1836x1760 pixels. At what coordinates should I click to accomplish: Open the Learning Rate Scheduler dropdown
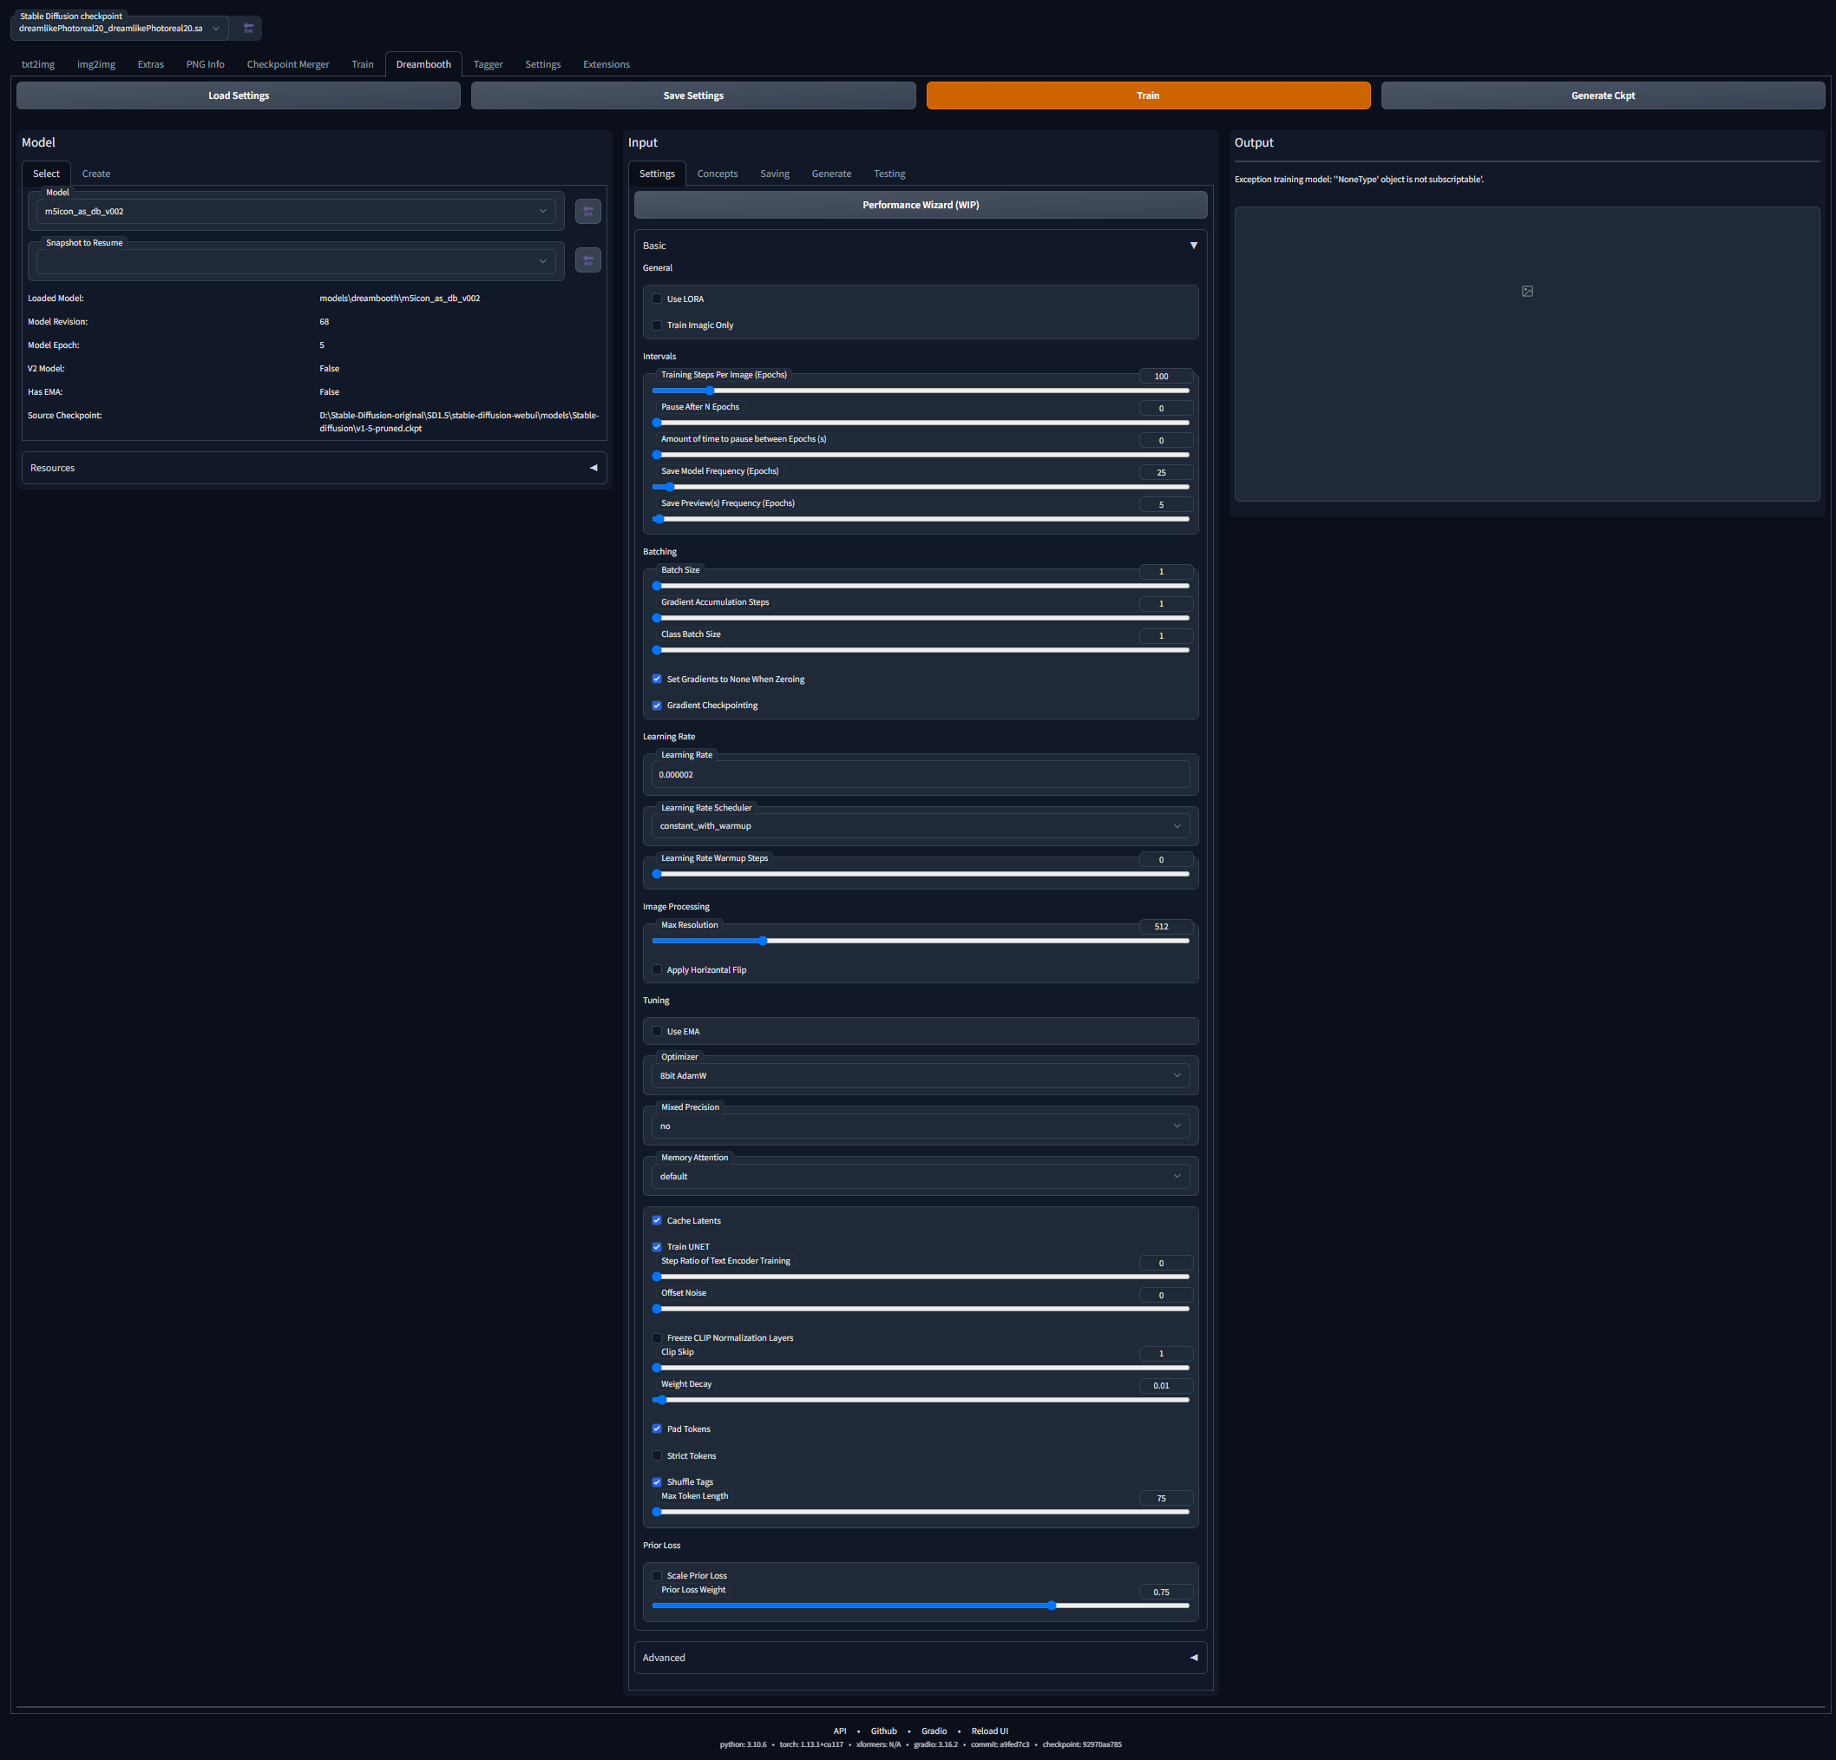(x=920, y=826)
